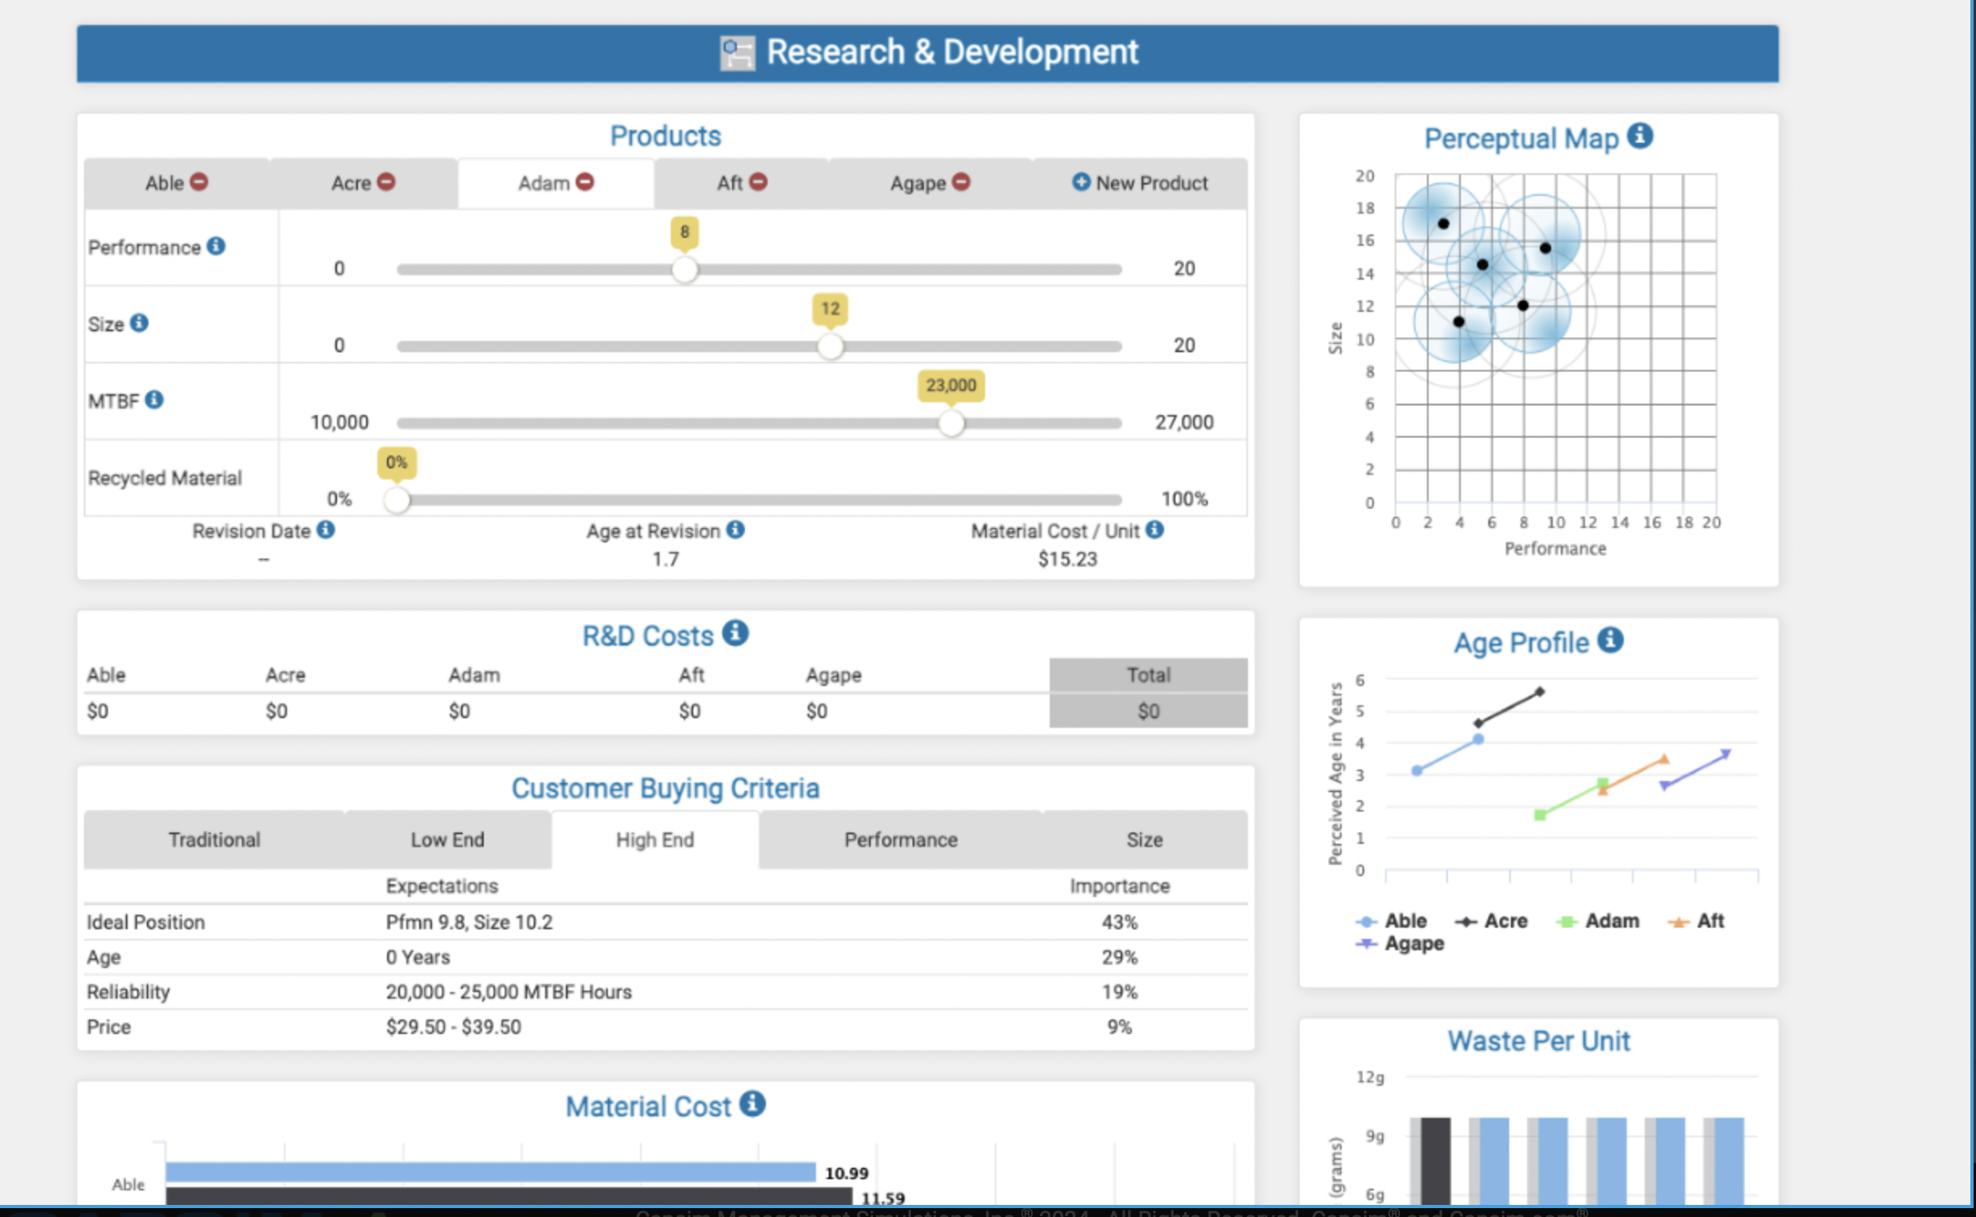Click the Revision Date info icon
This screenshot has width=1976, height=1217.
point(326,530)
